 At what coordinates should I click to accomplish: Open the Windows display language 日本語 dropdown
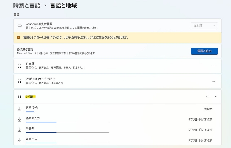(x=204, y=26)
